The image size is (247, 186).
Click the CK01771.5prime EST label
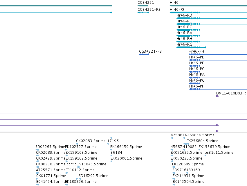pyautogui.click(x=51, y=176)
